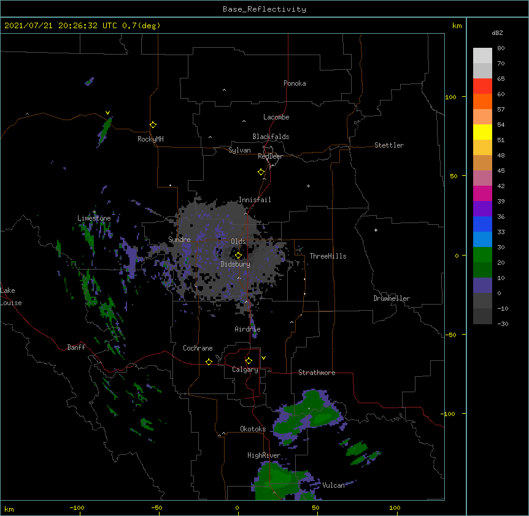Click the asterisk marker above Limestone label
529x516 pixels.
point(94,212)
